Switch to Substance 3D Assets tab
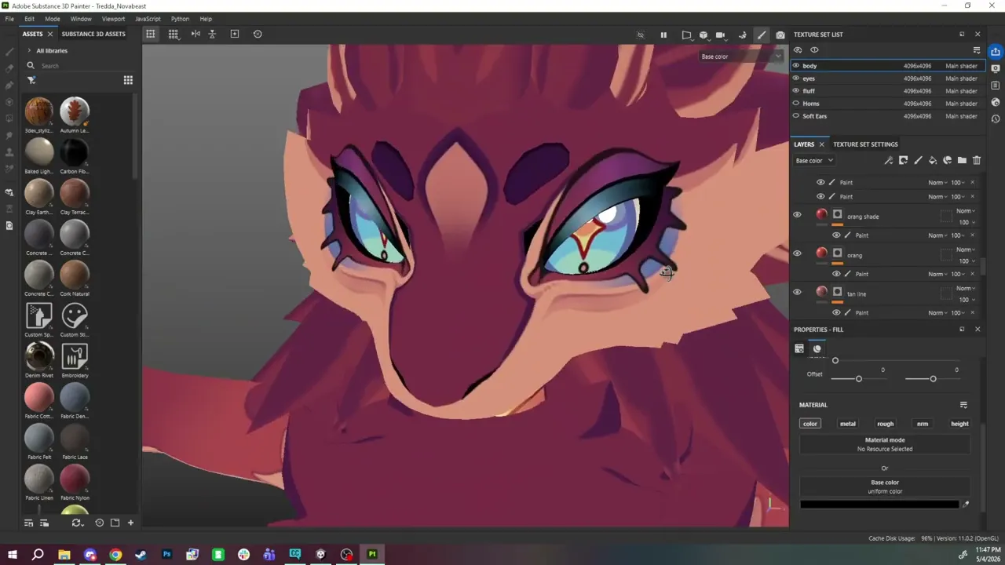The height and width of the screenshot is (565, 1005). [93, 35]
